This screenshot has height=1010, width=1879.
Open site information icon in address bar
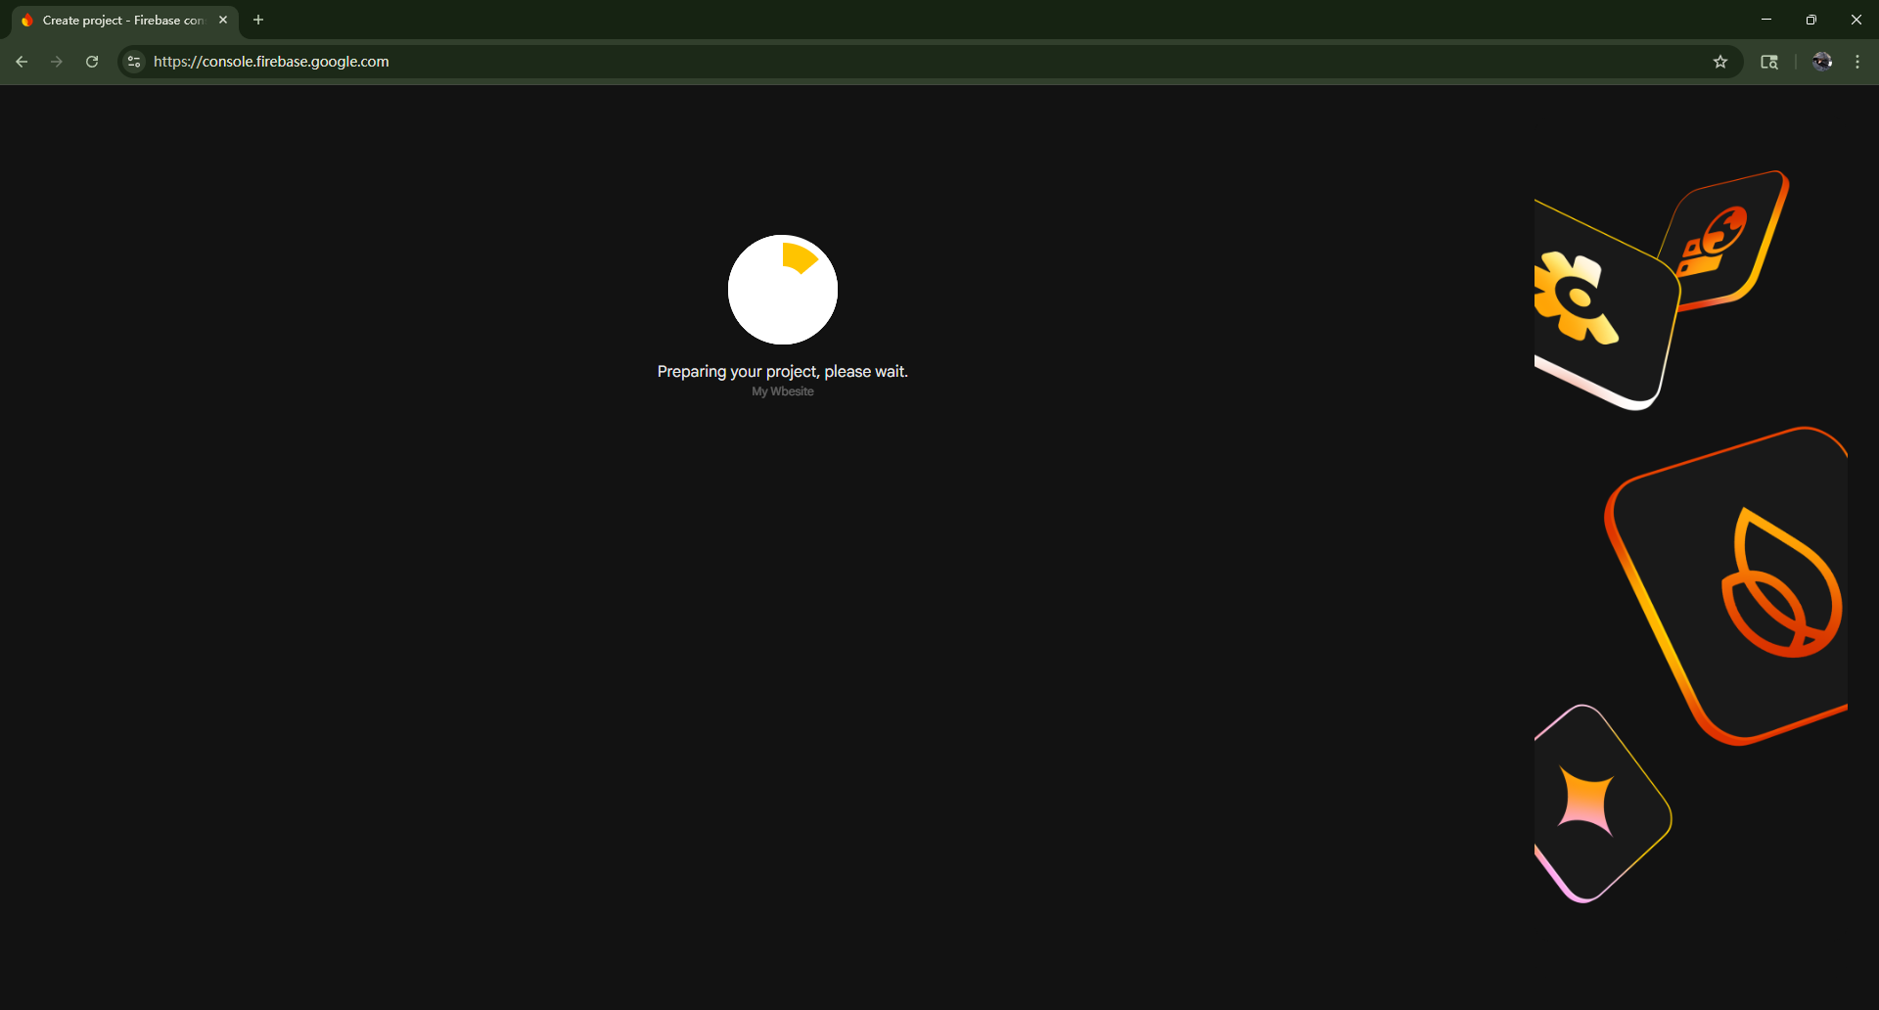point(134,62)
